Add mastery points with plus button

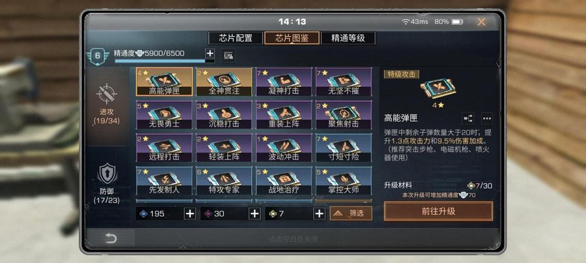pos(210,53)
